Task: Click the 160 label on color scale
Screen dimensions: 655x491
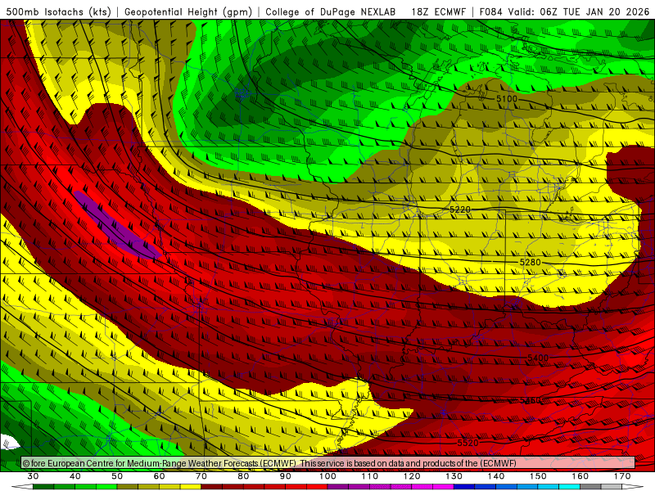Action: [580, 476]
